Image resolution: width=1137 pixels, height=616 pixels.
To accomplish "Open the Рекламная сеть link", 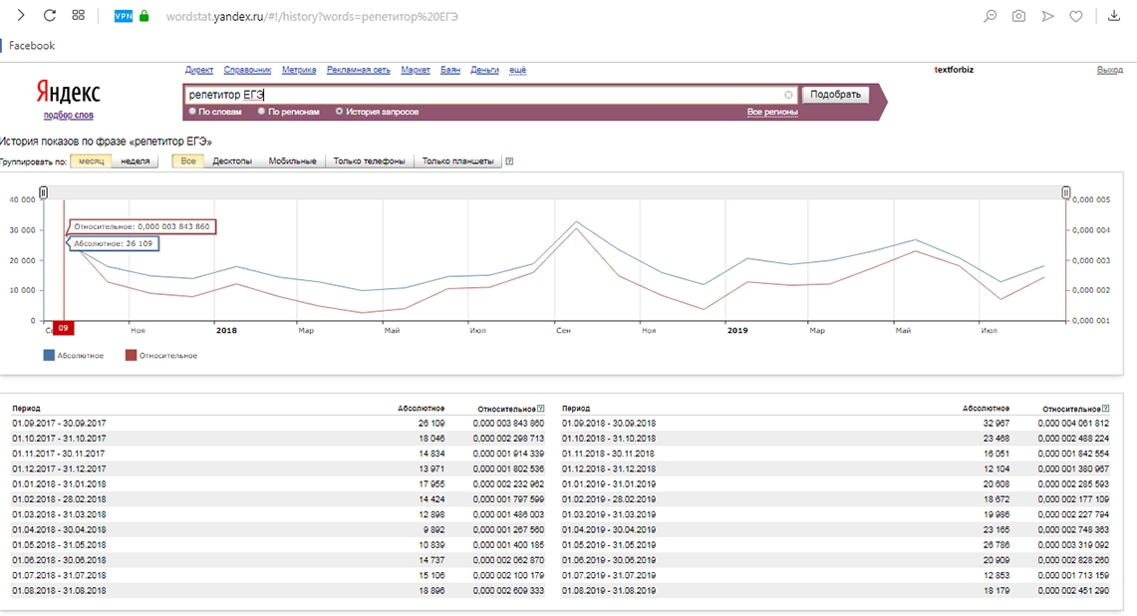I will [358, 70].
